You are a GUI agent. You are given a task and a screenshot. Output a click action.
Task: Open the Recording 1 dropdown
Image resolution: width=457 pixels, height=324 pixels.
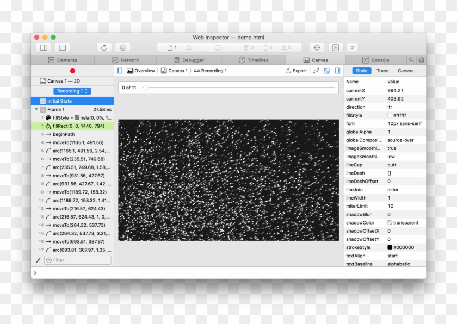(72, 91)
